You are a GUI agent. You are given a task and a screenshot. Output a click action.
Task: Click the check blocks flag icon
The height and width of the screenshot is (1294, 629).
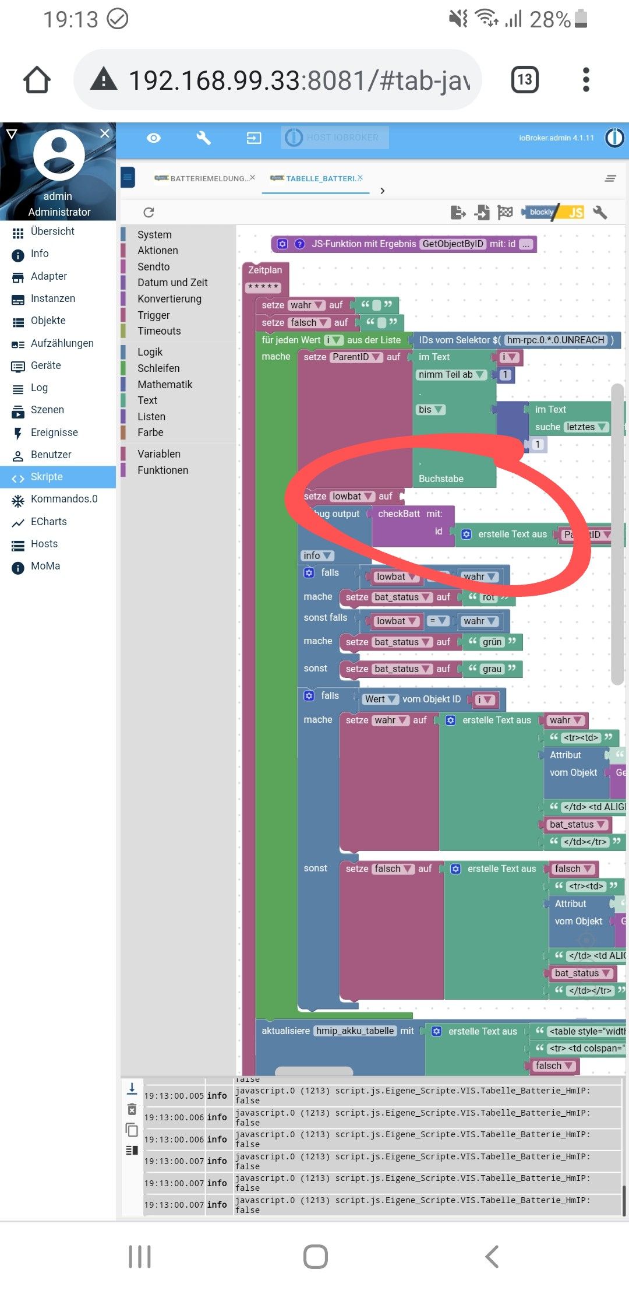[x=505, y=212]
